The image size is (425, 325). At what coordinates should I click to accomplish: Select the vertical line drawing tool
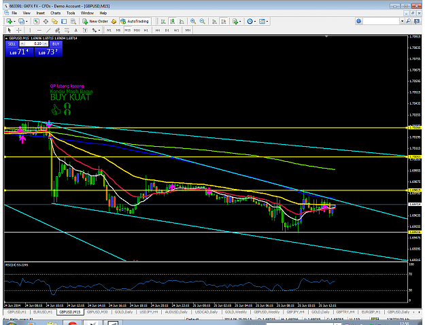point(30,30)
